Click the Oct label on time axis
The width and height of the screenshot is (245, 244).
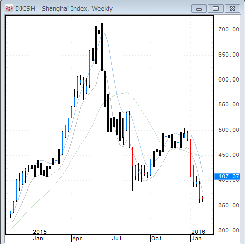pyautogui.click(x=157, y=239)
